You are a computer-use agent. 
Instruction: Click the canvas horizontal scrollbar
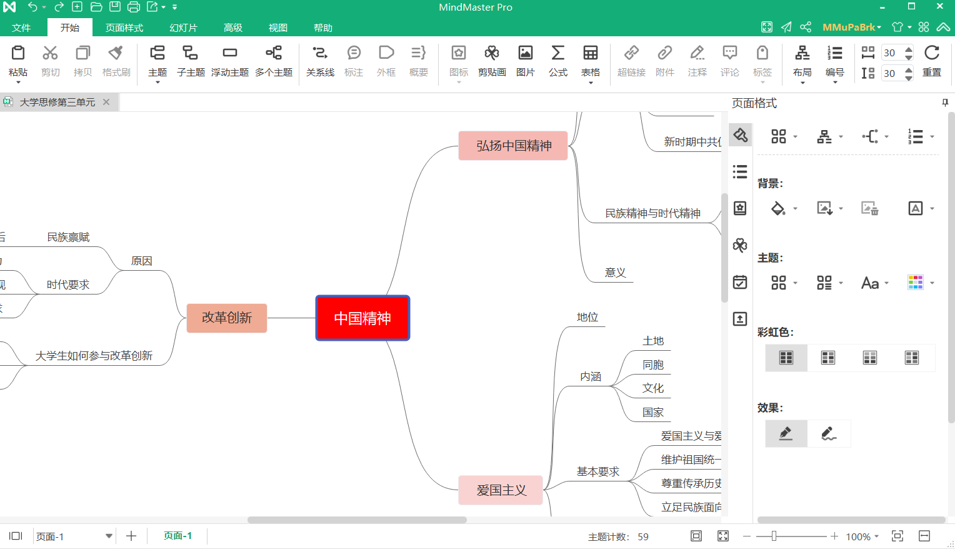point(357,520)
